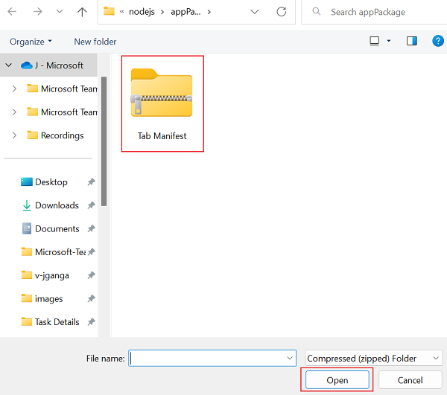
Task: Open recent locations chevron next to forward arrow
Action: (60, 12)
